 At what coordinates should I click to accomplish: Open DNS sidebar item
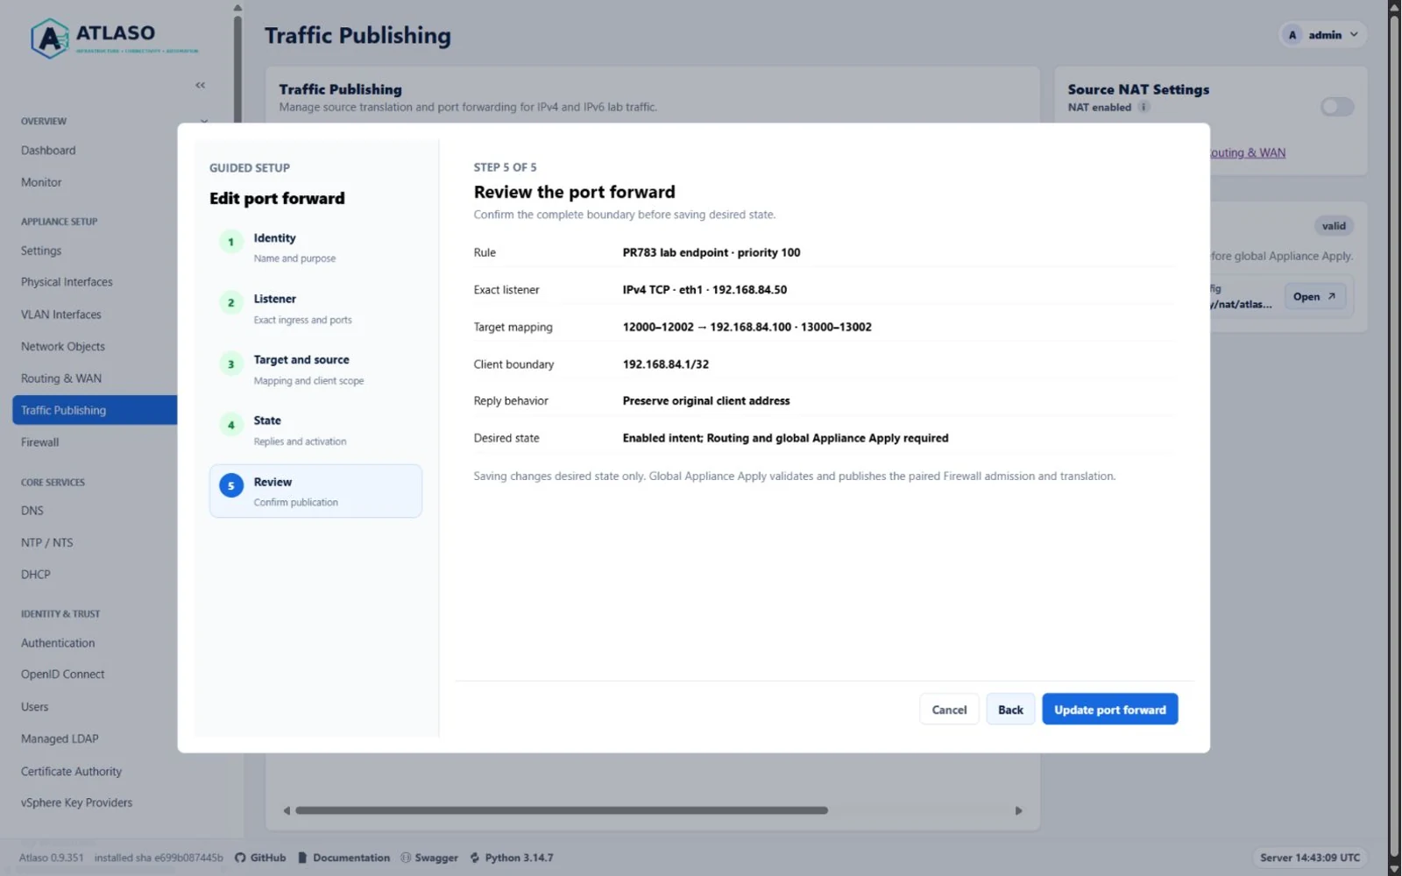pyautogui.click(x=32, y=511)
